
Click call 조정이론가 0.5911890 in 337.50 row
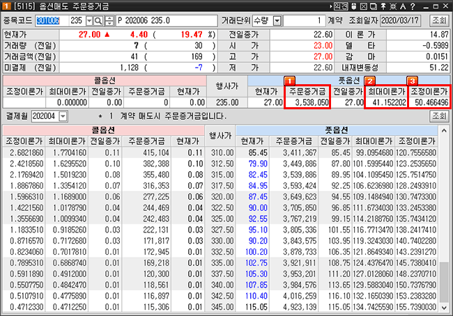coord(26,274)
